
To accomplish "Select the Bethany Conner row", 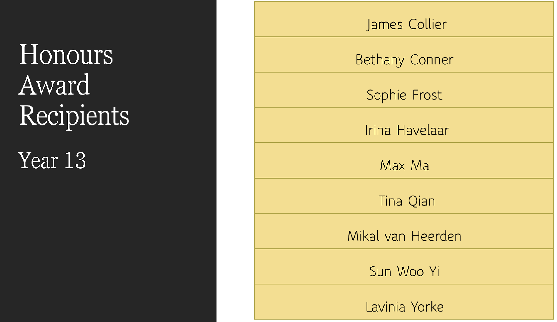I will (404, 60).
